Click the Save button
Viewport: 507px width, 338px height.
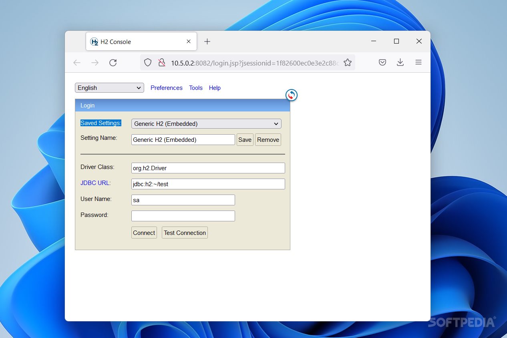point(245,140)
